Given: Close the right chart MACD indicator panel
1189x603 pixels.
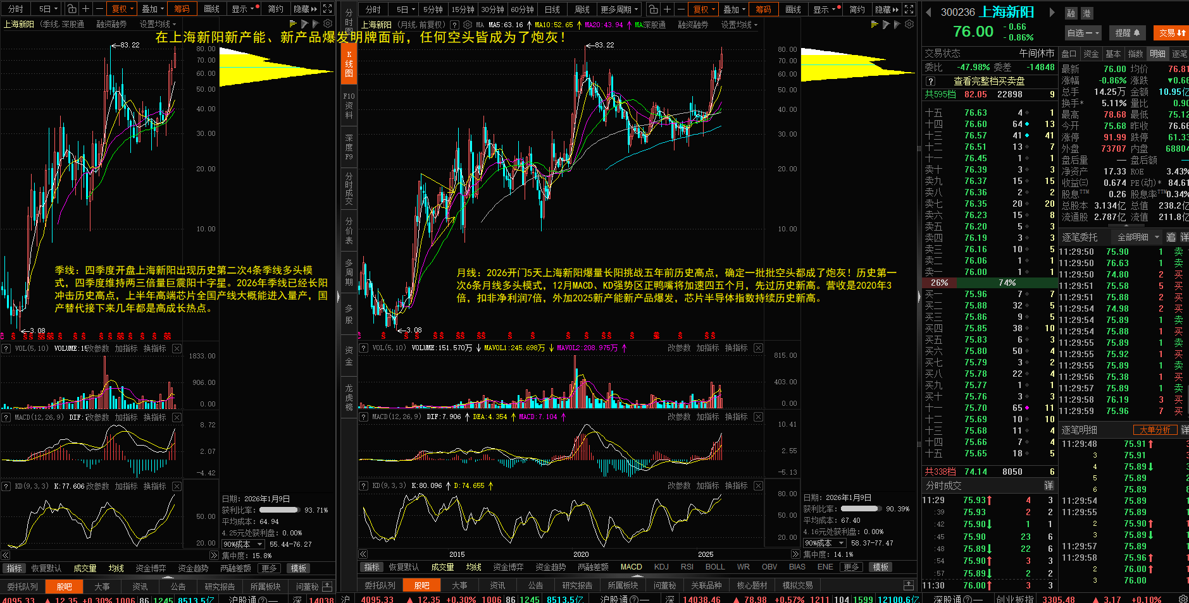Looking at the screenshot, I should coord(758,417).
